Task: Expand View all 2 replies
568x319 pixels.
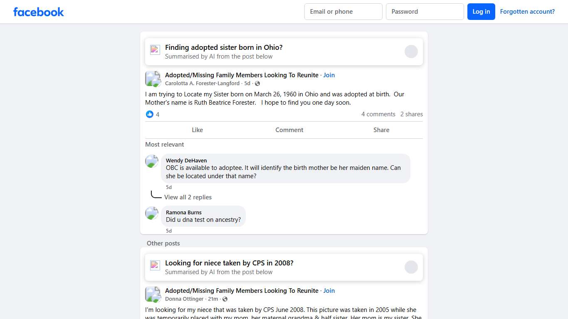Action: tap(188, 197)
